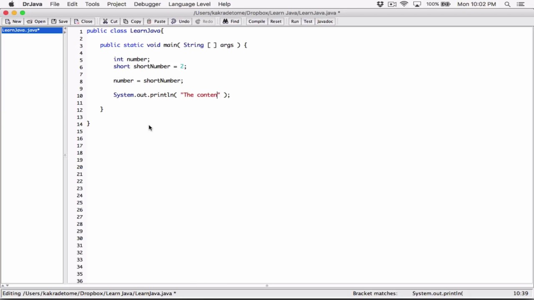Collapse the file list pane arrow
Screen dimensions: 534x300
(65, 29)
